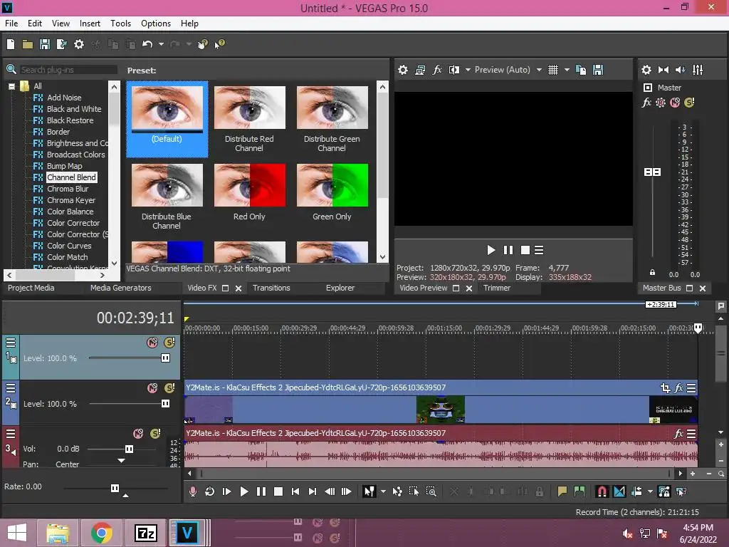The width and height of the screenshot is (729, 547).
Task: Toggle Automatic Crossfades icon
Action: point(619,491)
